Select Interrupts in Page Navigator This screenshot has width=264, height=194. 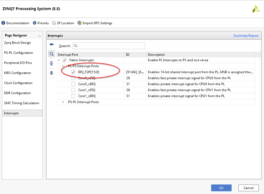22,113
